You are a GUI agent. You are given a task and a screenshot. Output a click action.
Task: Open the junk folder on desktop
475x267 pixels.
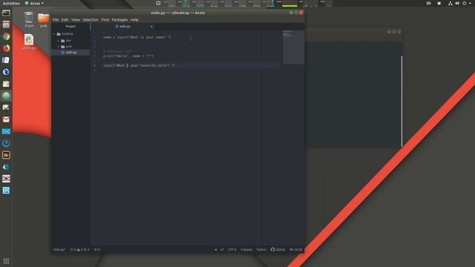43,20
